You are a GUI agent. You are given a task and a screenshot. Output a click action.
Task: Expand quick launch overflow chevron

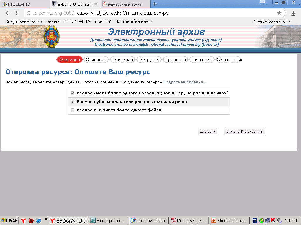tap(46, 219)
